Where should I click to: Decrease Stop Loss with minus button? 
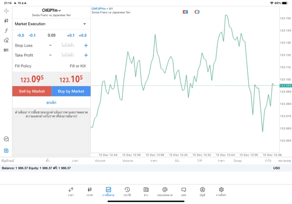coord(50,45)
